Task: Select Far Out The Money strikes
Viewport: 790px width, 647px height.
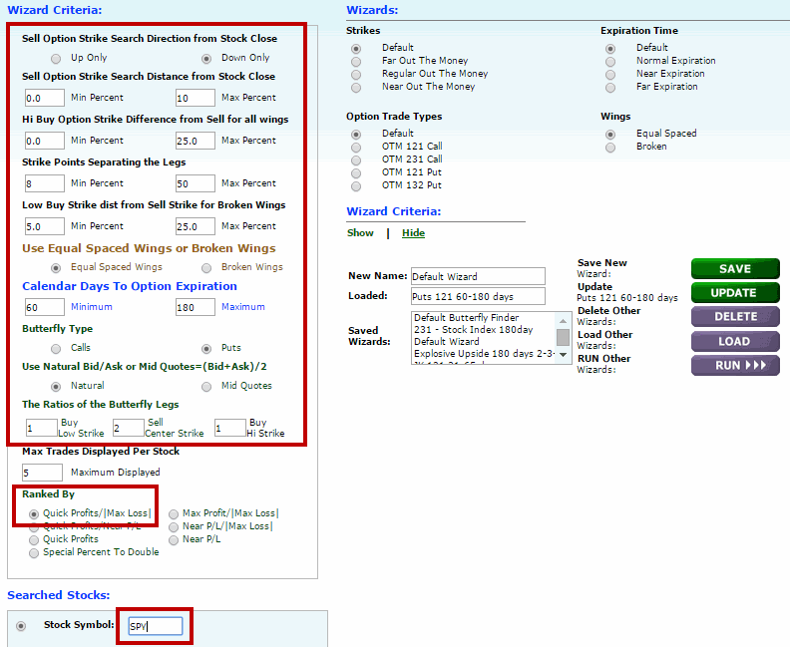Action: (356, 62)
